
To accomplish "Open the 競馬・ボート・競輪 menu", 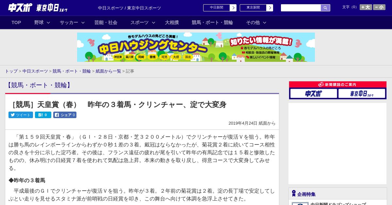I will 212,22.
